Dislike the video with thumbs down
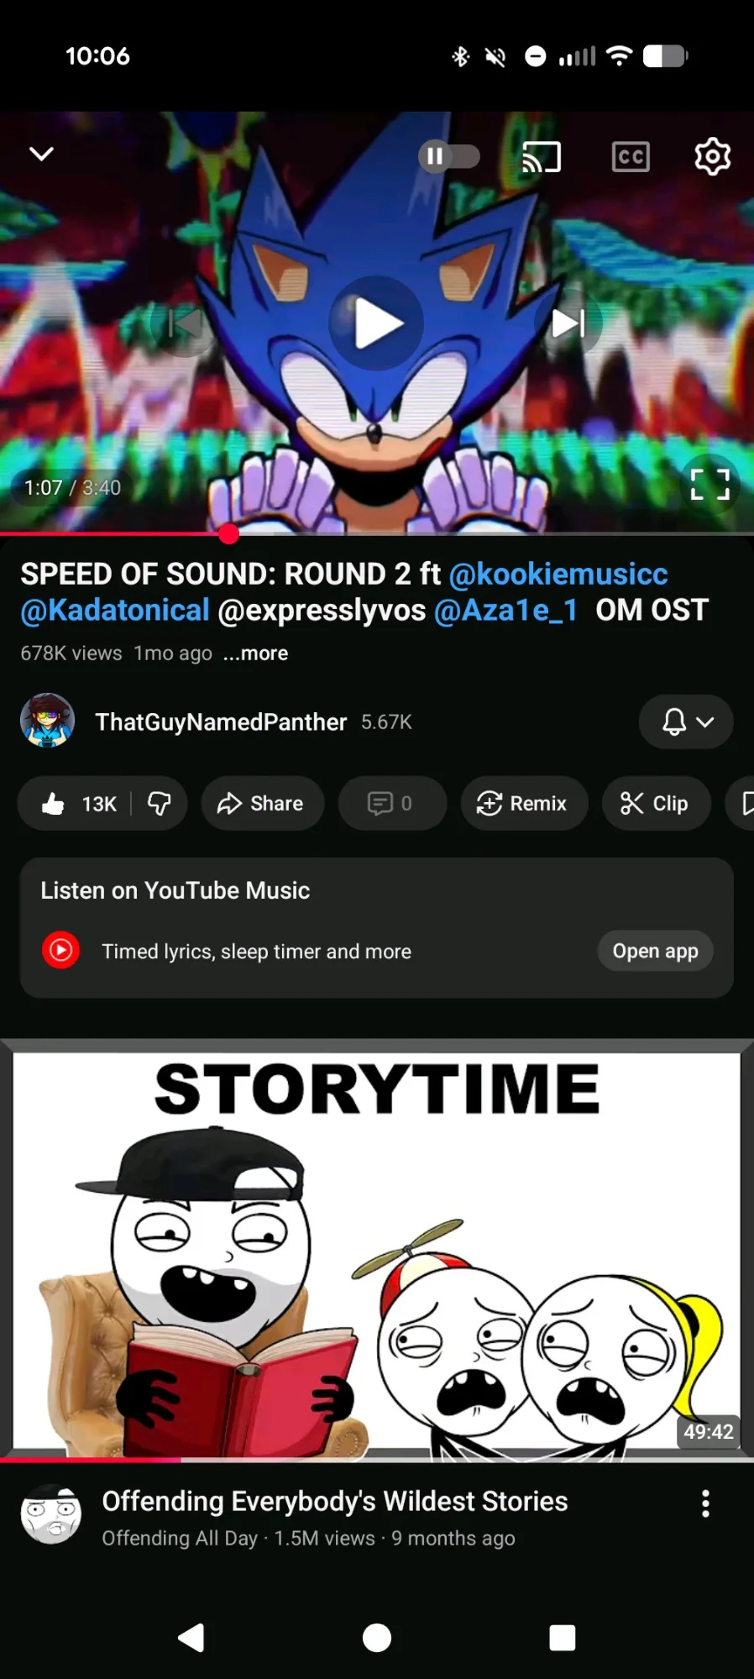Viewport: 754px width, 1679px height. pos(159,804)
